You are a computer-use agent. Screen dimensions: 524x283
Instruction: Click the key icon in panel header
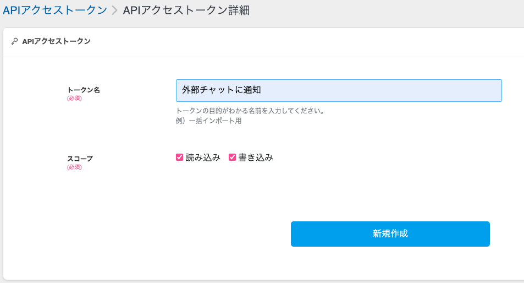[15, 41]
